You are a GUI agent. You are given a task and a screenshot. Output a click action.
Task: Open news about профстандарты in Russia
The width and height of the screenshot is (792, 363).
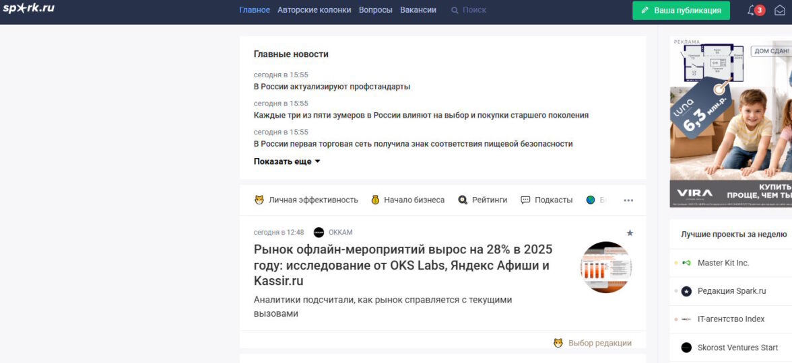pyautogui.click(x=332, y=87)
